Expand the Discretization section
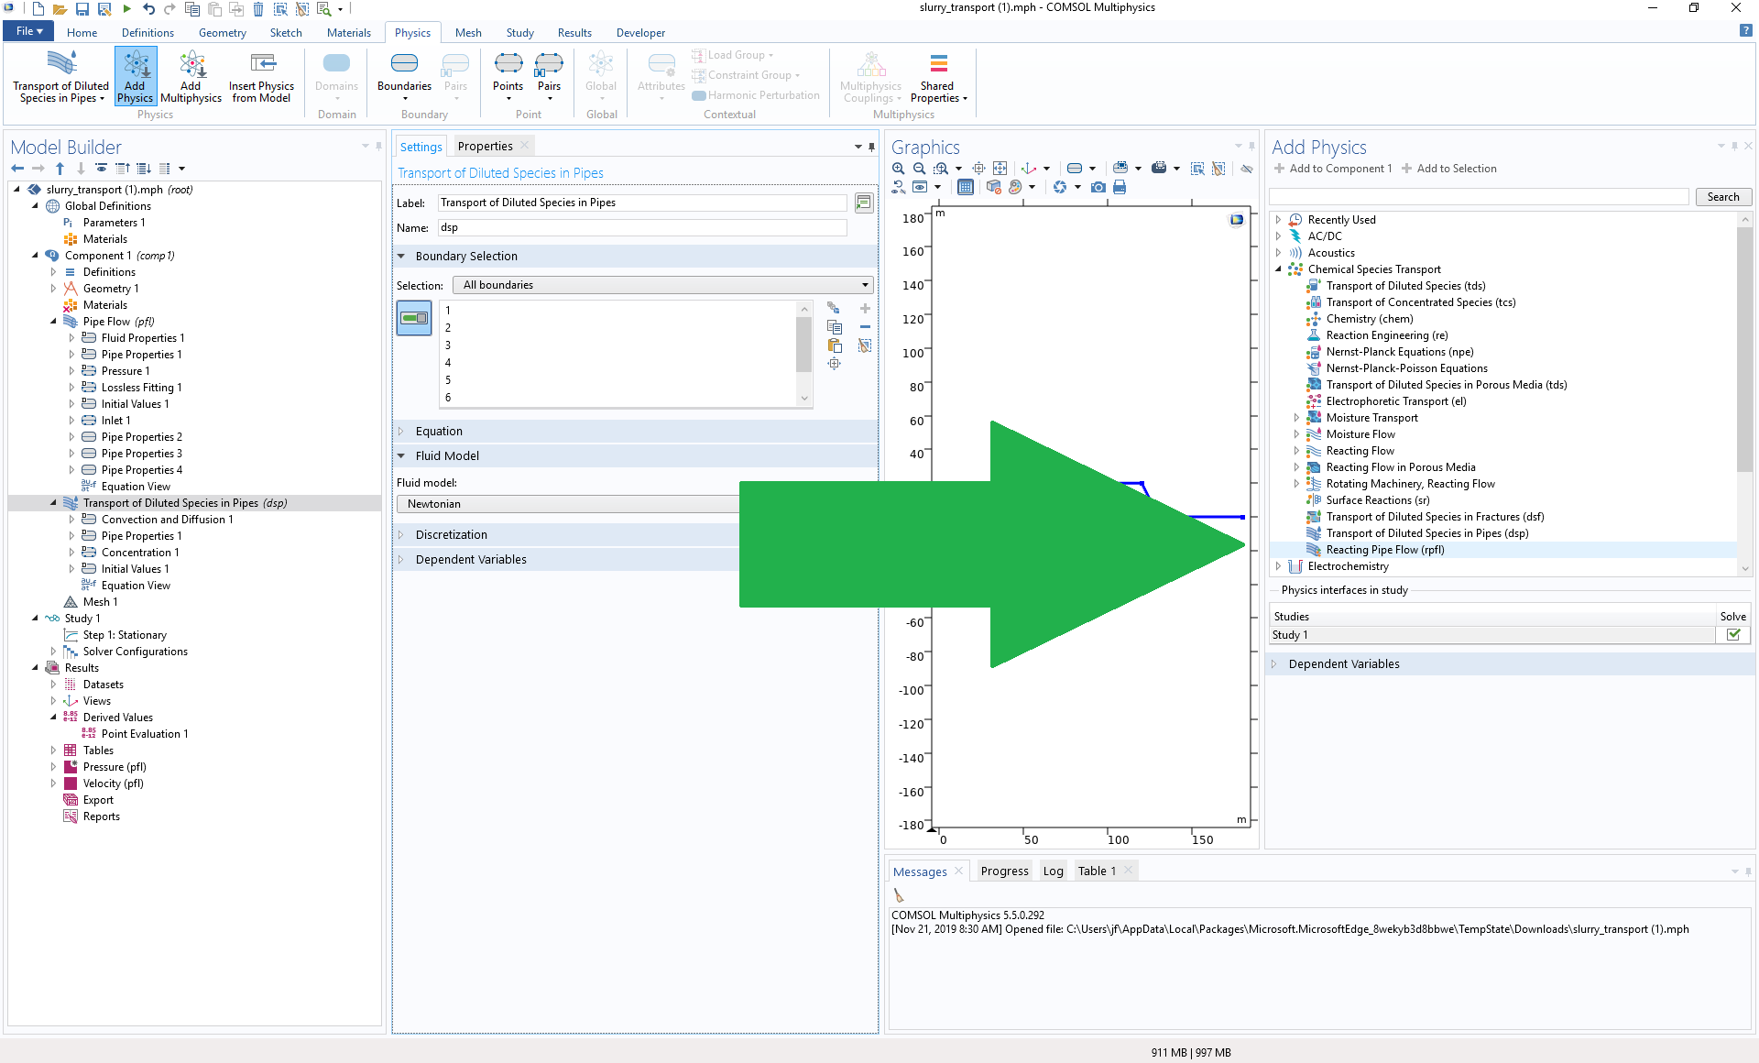1759x1063 pixels. (452, 535)
